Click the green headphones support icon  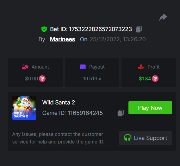(x=127, y=137)
